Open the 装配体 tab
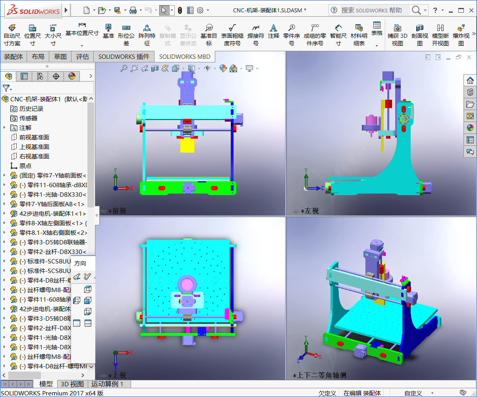This screenshot has height=397, width=477. point(14,57)
